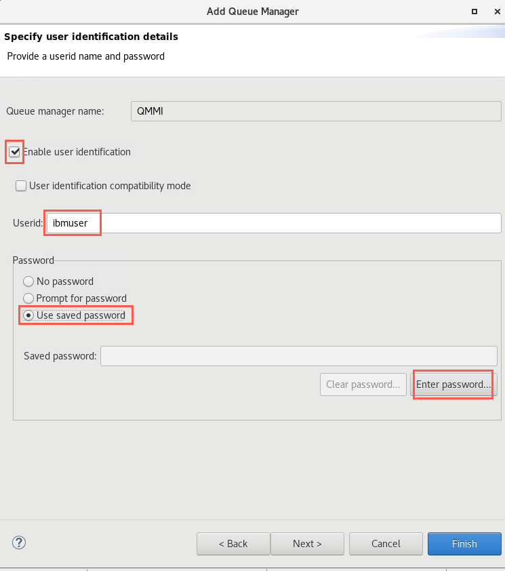This screenshot has width=505, height=571.
Task: Click Finish to add queue manager
Action: [464, 544]
